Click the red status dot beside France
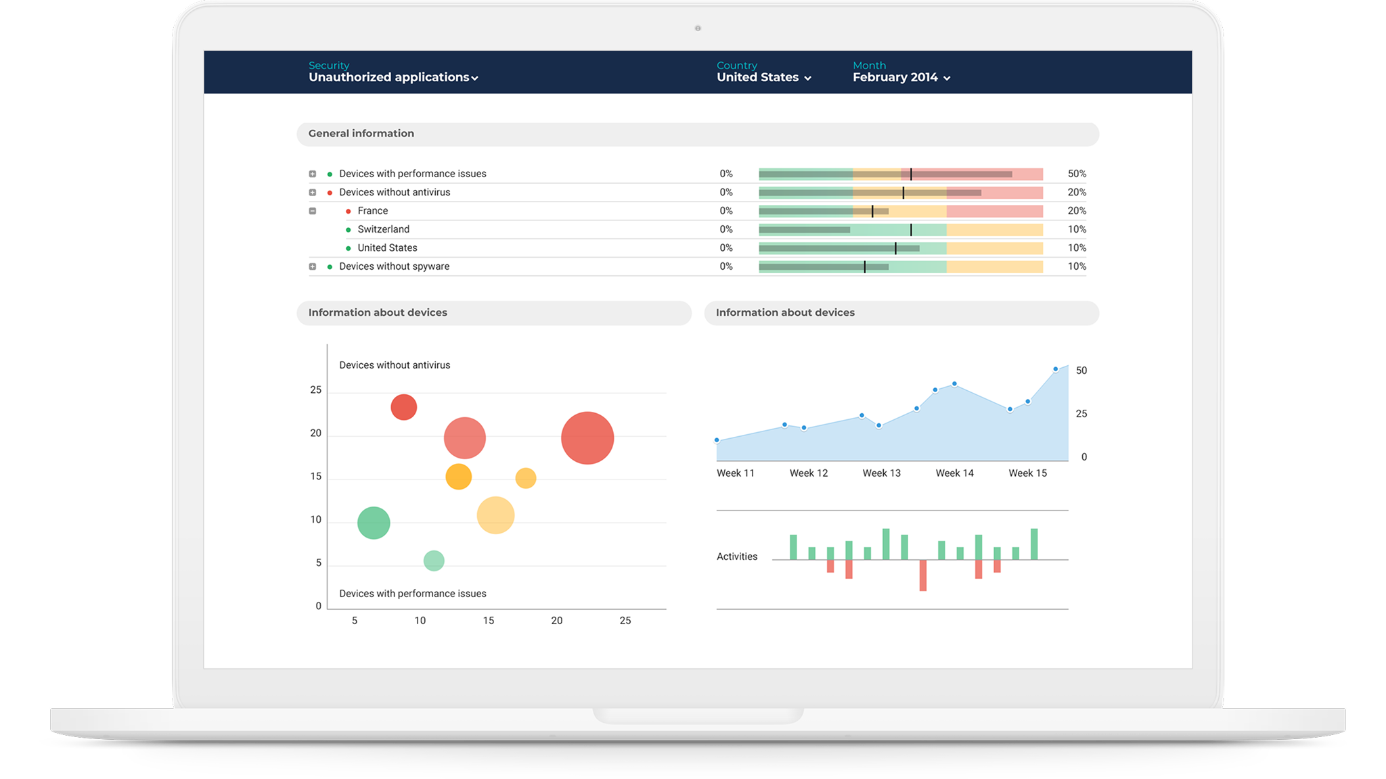This screenshot has width=1386, height=779. pyautogui.click(x=349, y=212)
